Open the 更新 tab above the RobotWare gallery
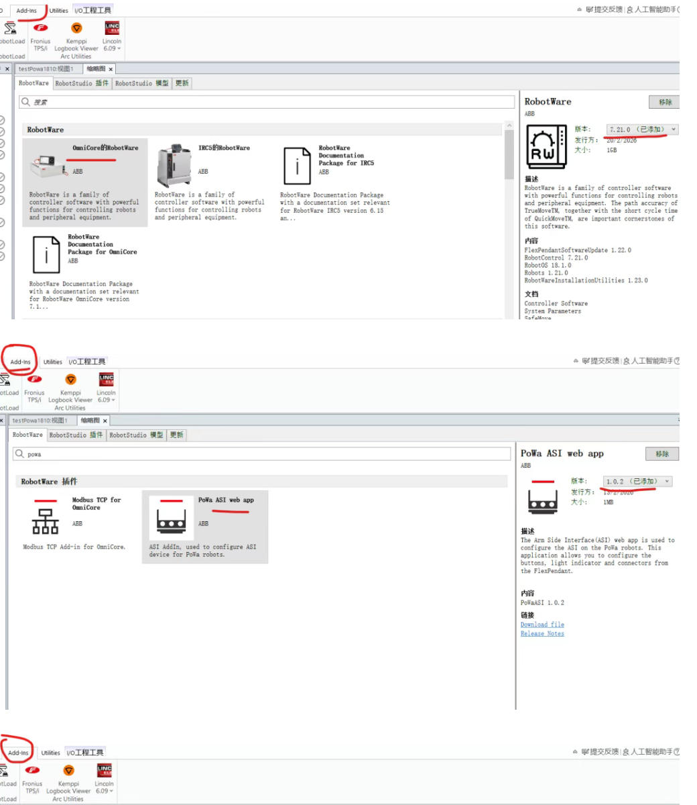This screenshot has width=697, height=805. tap(182, 83)
